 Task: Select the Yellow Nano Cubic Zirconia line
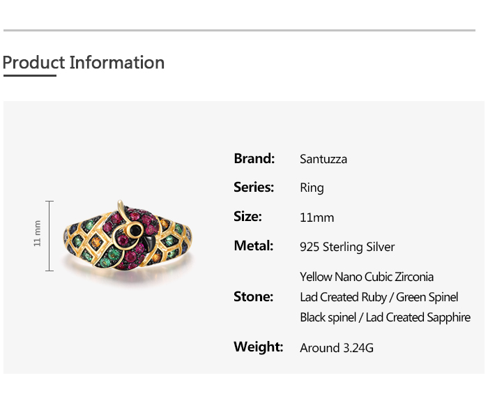pyautogui.click(x=367, y=277)
